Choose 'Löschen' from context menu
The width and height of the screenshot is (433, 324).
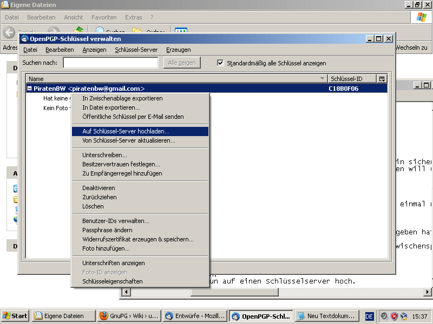click(x=140, y=206)
